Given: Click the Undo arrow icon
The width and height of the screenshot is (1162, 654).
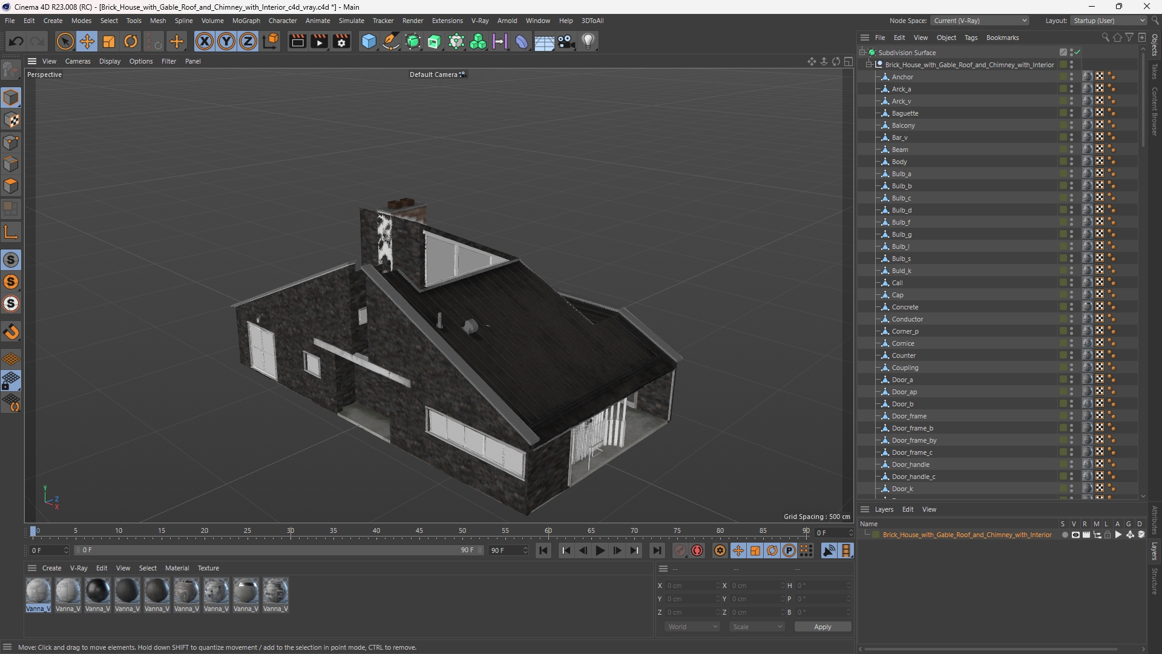Looking at the screenshot, I should (x=16, y=42).
